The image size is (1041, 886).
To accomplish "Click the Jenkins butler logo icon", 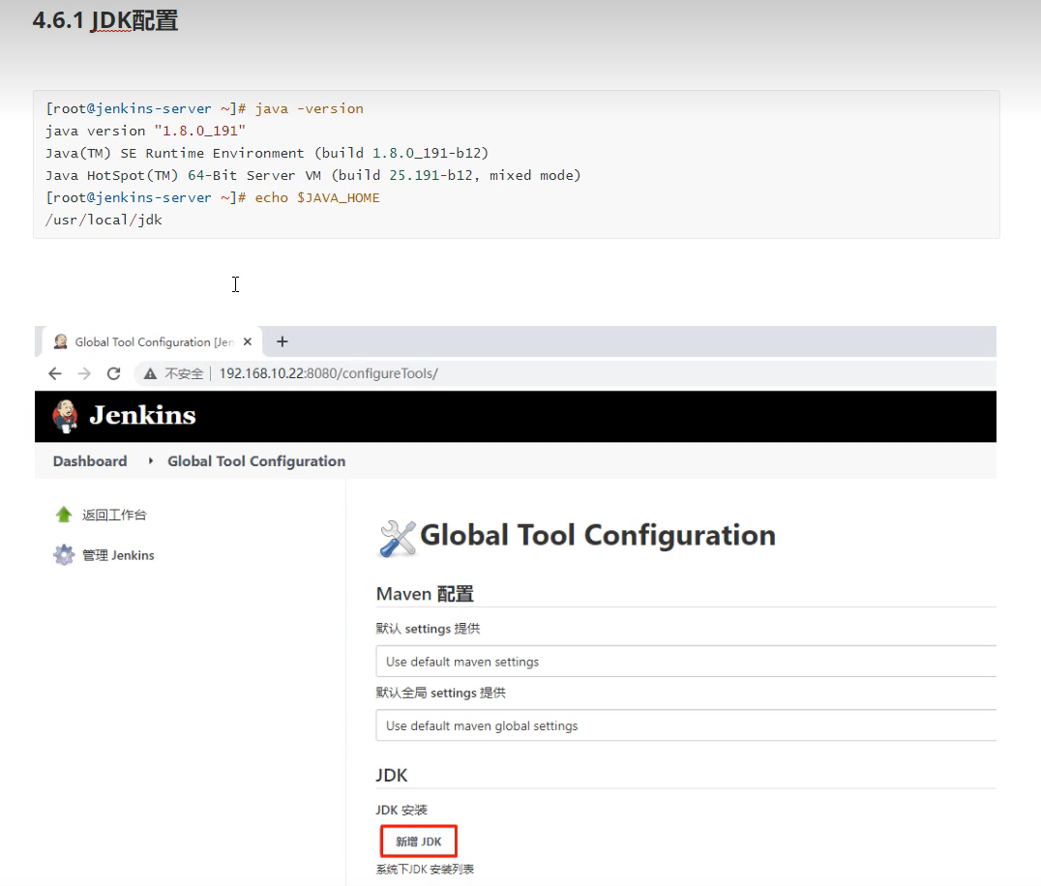I will (x=65, y=416).
